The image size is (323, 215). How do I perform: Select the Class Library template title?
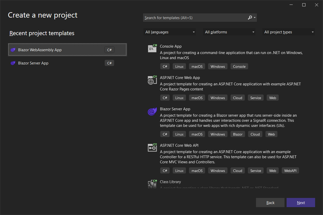(x=170, y=182)
